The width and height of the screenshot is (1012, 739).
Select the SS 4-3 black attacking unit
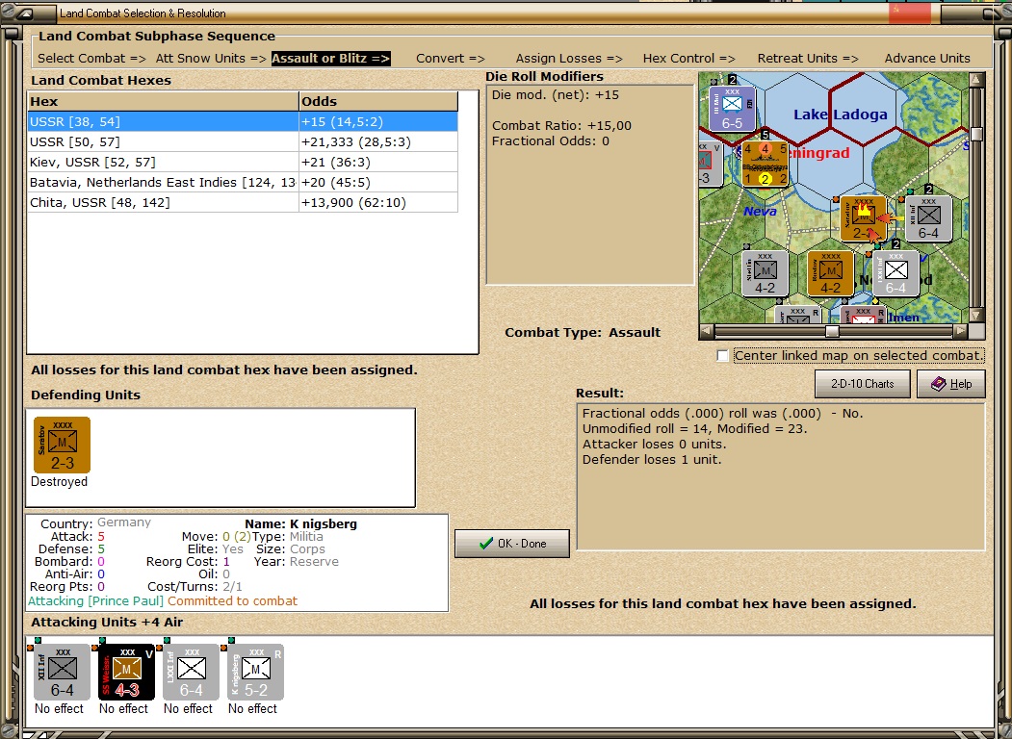click(x=126, y=672)
